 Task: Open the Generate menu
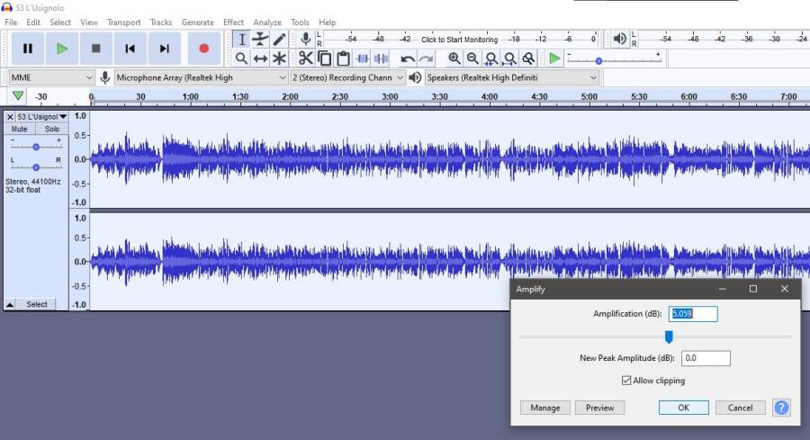(x=197, y=22)
